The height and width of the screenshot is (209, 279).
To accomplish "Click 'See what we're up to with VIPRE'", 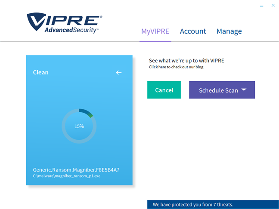I will pos(186,61).
